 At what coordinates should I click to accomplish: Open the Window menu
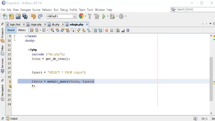pyautogui.click(x=100, y=10)
